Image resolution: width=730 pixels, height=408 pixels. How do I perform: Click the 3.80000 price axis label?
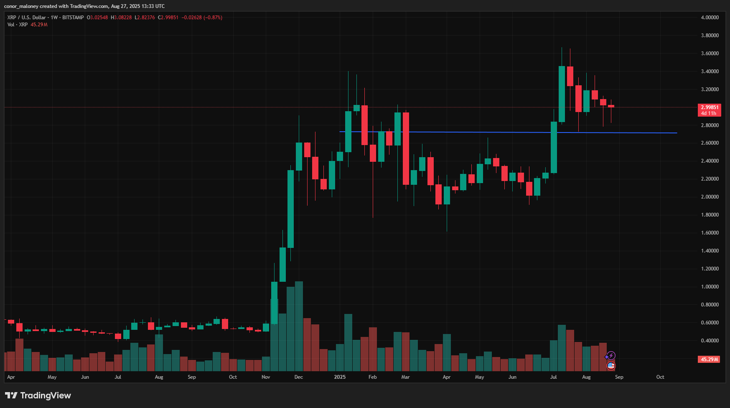(710, 36)
